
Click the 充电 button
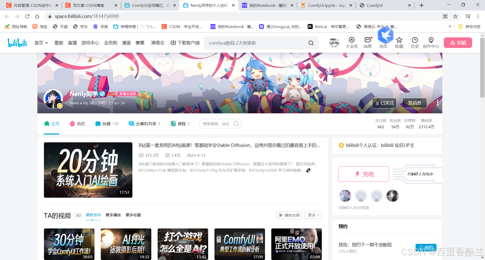(364, 174)
